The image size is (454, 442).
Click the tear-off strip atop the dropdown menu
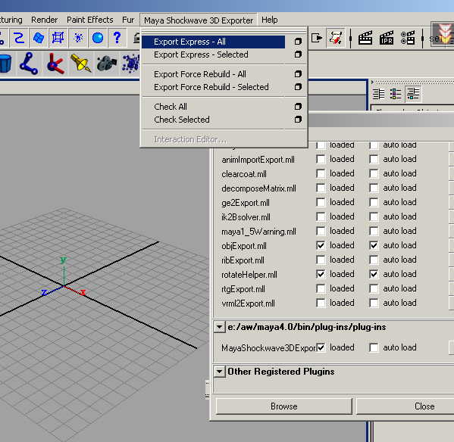click(224, 30)
